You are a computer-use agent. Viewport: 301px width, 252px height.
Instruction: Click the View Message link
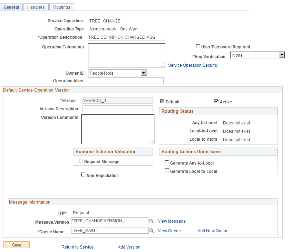172,221
